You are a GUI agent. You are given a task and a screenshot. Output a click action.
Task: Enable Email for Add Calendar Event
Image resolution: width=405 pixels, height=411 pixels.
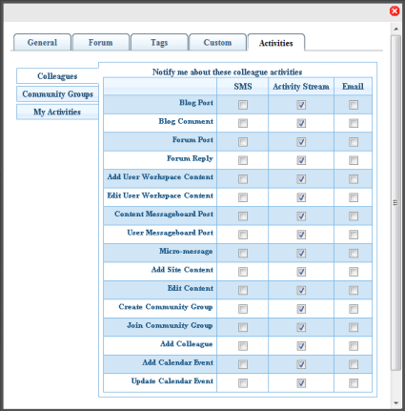(354, 364)
